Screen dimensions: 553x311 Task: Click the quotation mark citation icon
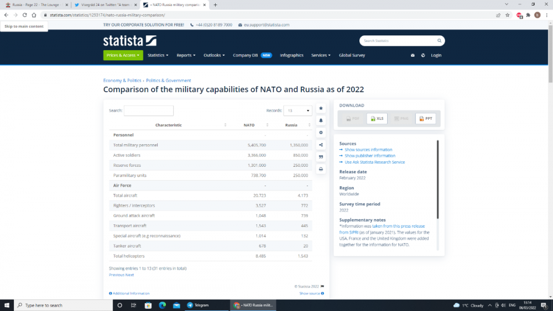tap(321, 157)
